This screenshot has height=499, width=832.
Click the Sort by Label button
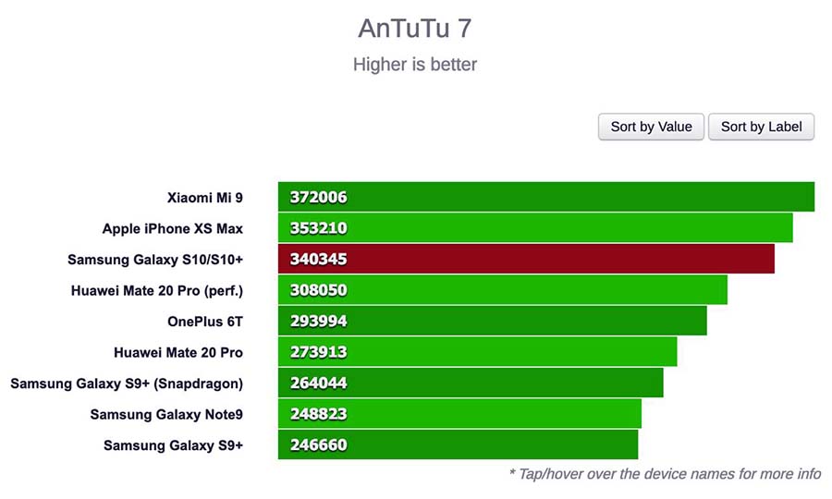tap(761, 127)
